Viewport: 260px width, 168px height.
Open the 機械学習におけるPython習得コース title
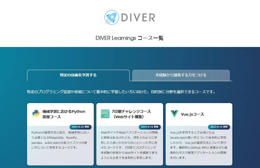coord(64,114)
